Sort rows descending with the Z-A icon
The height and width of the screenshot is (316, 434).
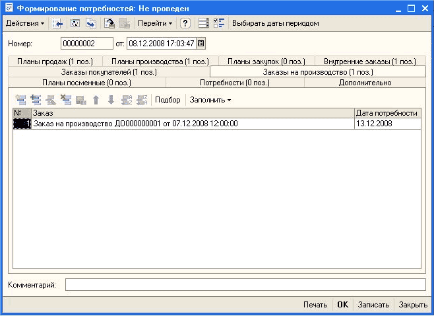(142, 100)
